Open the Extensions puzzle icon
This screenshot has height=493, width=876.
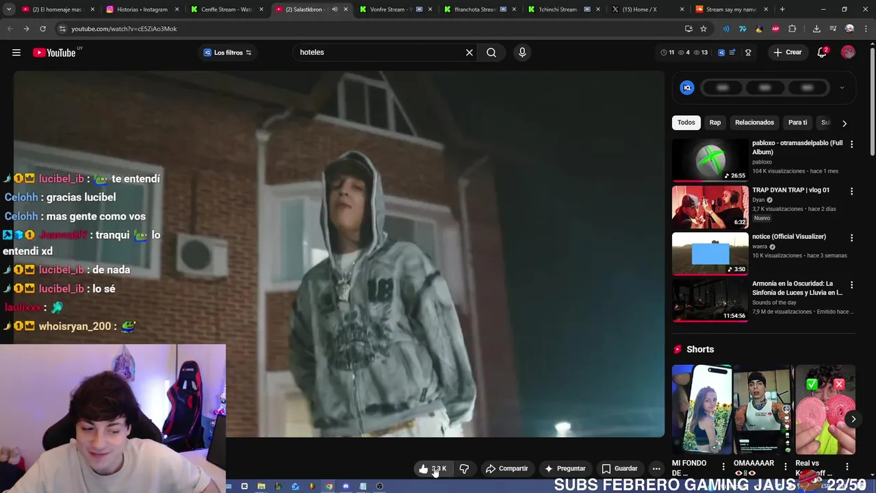click(x=793, y=29)
